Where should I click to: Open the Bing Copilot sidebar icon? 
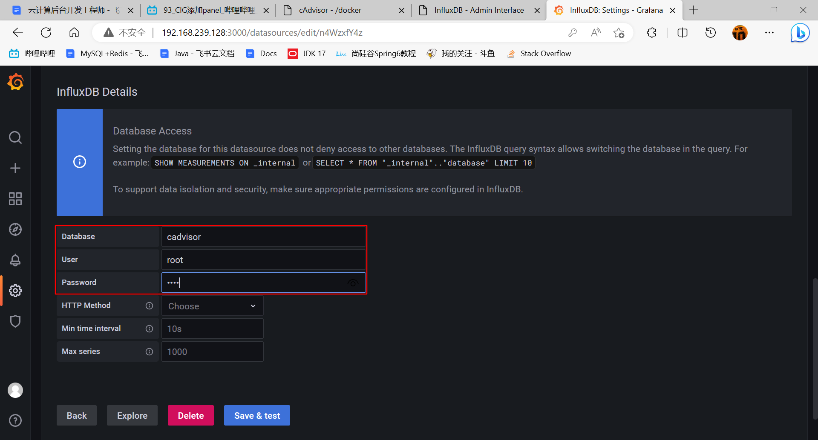pyautogui.click(x=800, y=32)
